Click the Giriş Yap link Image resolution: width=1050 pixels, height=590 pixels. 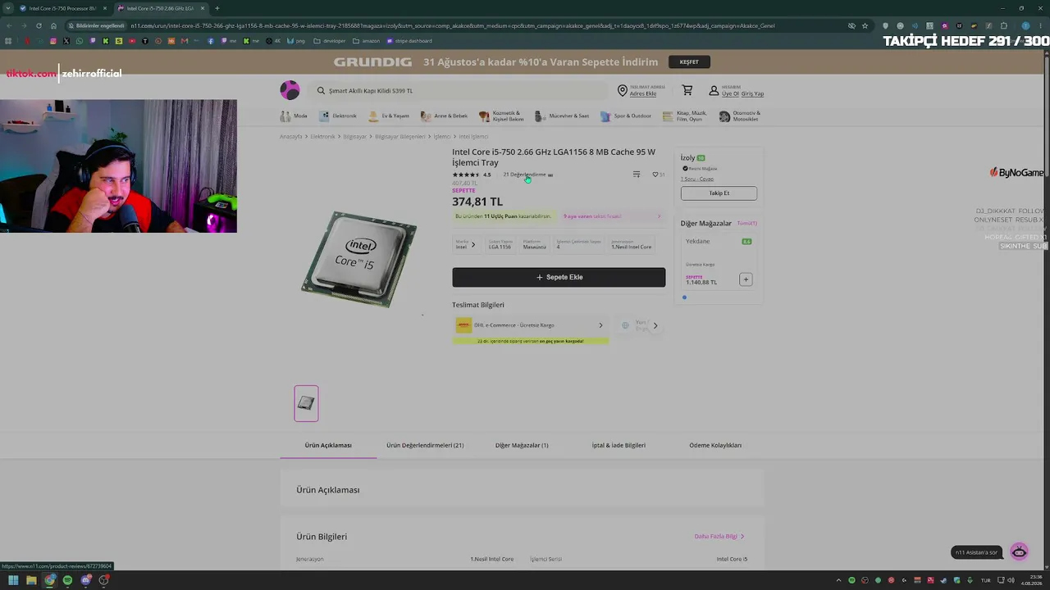coord(752,93)
